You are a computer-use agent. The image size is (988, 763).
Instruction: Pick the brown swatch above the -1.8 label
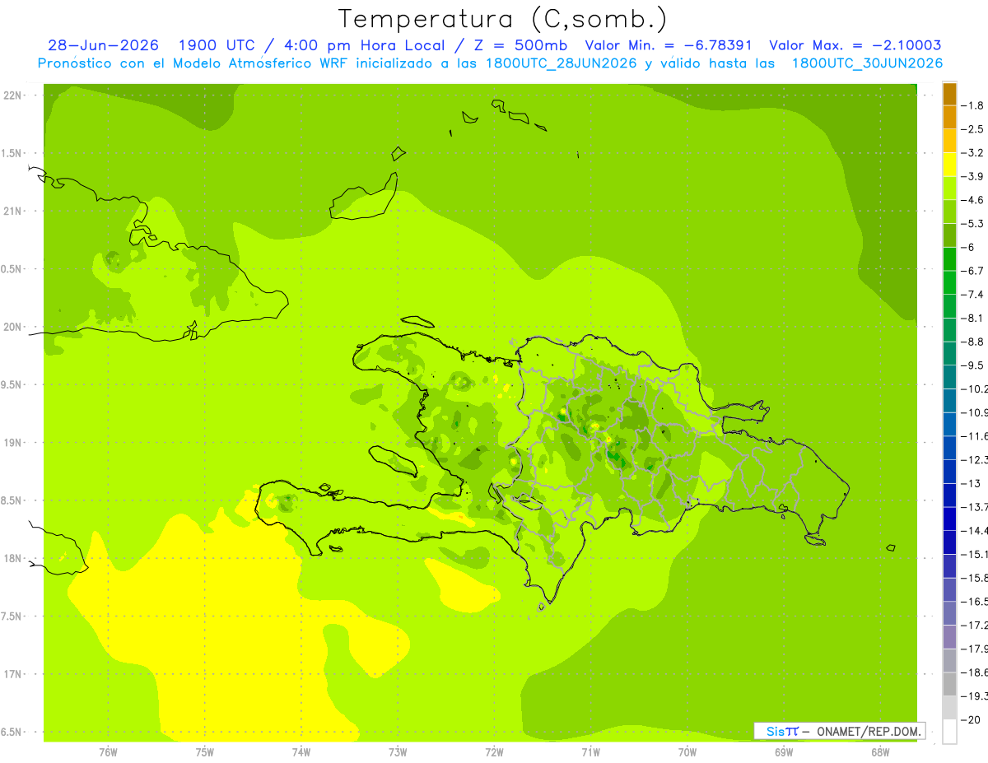point(949,94)
